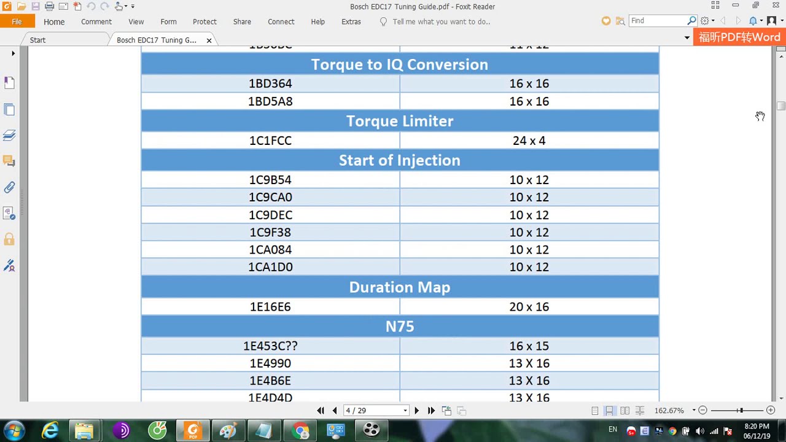786x442 pixels.
Task: Open search settings gear dropdown
Action: [707, 21]
